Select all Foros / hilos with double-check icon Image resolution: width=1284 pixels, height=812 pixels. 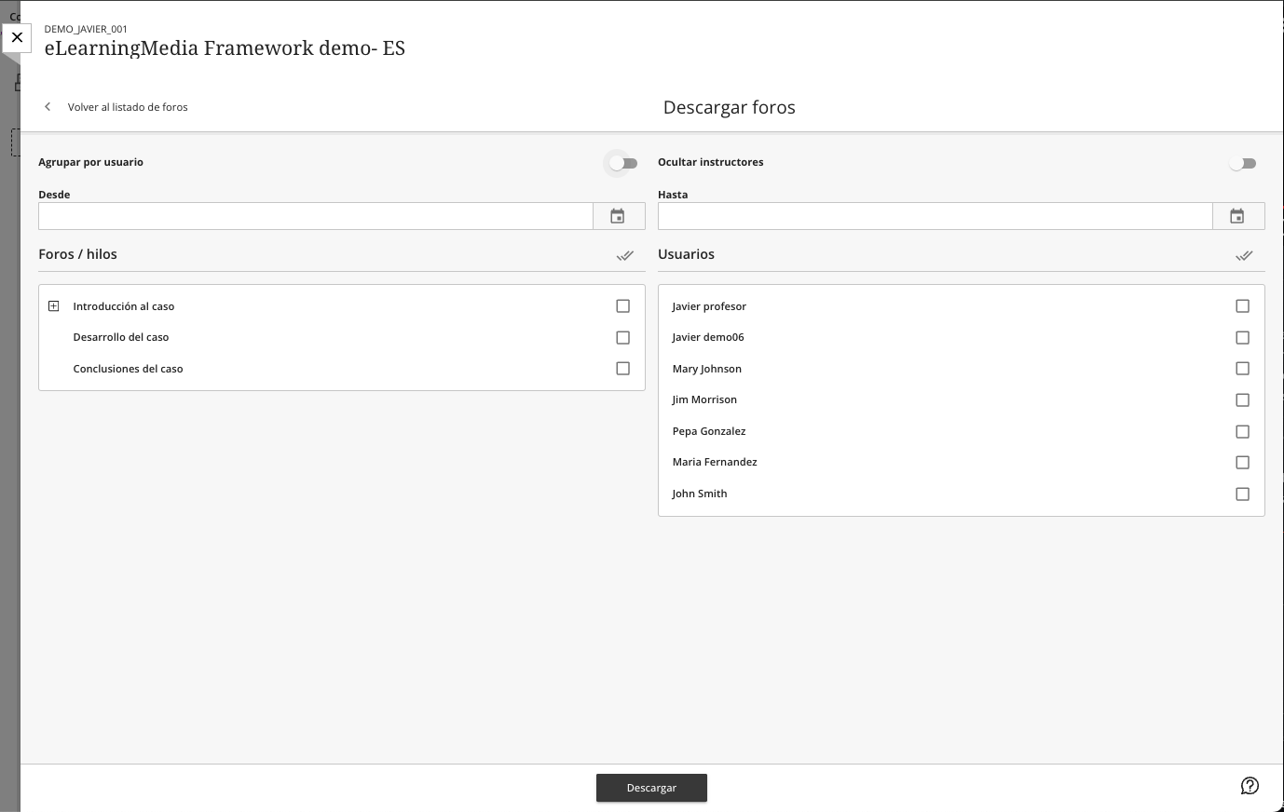point(624,255)
